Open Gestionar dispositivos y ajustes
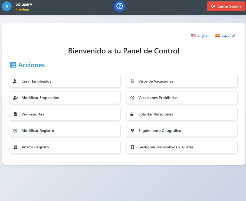The height and width of the screenshot is (201, 246). coord(182,147)
